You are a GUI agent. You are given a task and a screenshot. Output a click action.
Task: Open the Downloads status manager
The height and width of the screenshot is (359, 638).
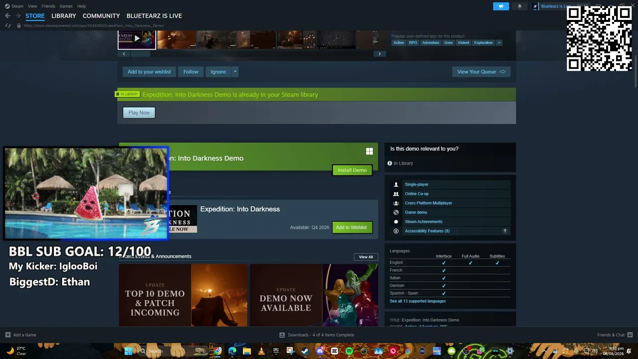[x=317, y=335]
